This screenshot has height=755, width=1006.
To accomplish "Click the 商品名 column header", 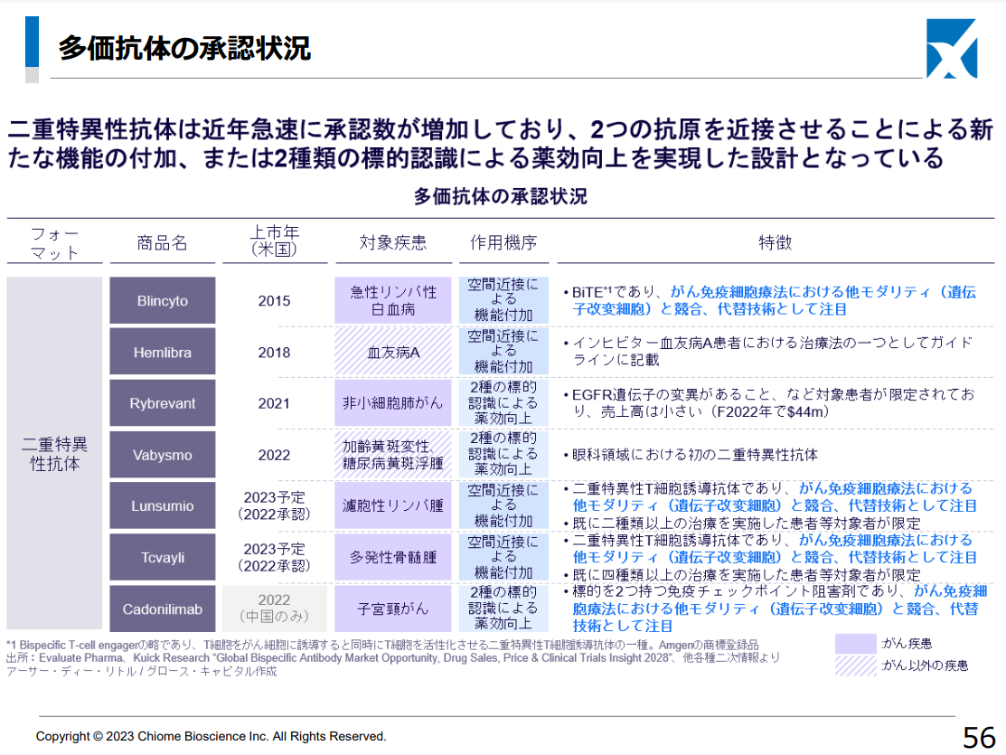I will [163, 242].
